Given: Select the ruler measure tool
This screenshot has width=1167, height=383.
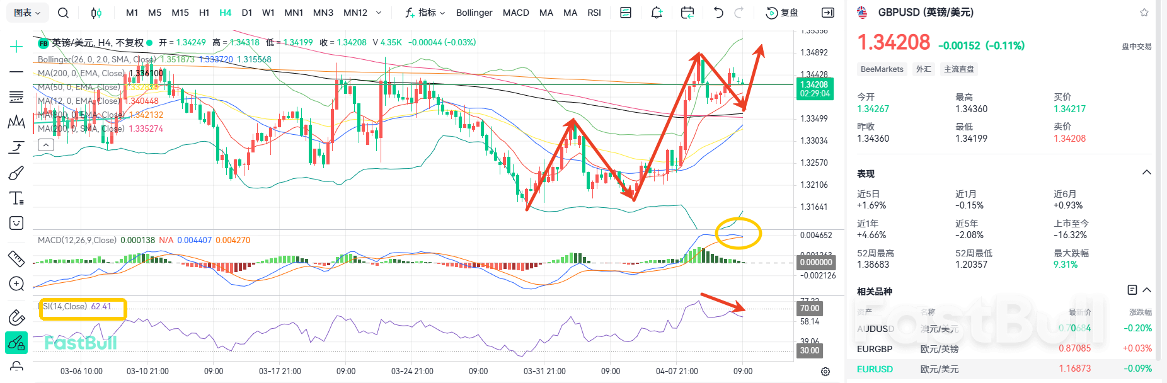Looking at the screenshot, I should [x=16, y=258].
